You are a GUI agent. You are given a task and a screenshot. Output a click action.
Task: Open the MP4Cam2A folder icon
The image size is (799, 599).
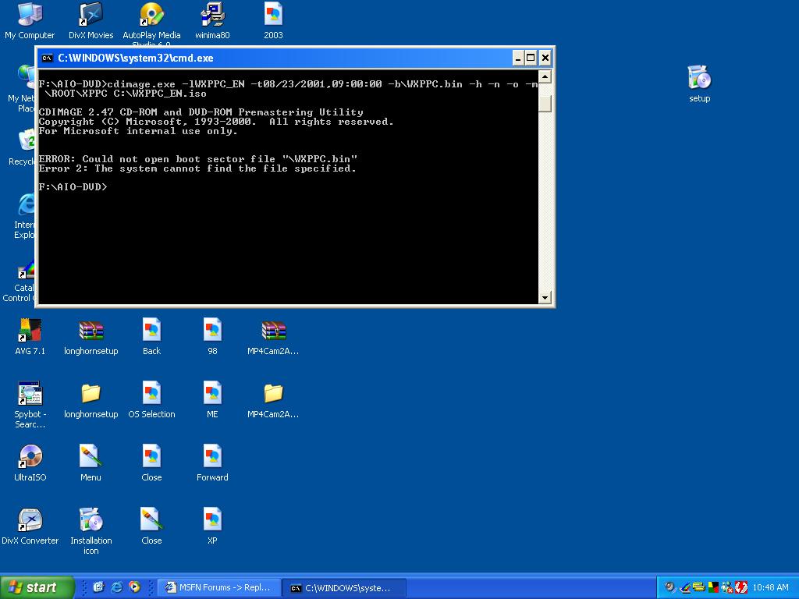coord(273,400)
